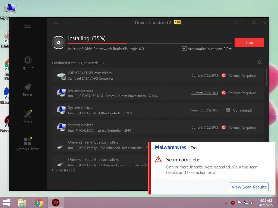Screen dimensions: 278x208
Task: Click Reboot Required power icon for SATA AHCI Controller
Action: (224, 75)
